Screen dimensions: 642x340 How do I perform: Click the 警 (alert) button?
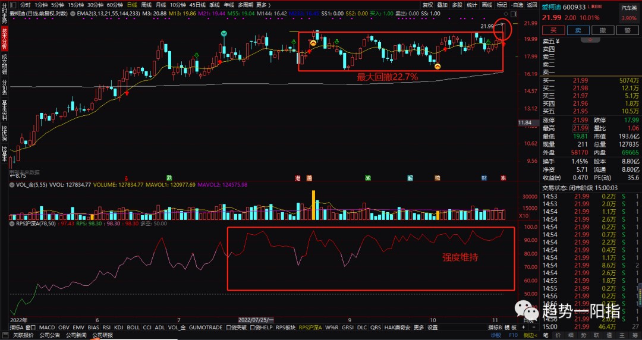coord(627,30)
